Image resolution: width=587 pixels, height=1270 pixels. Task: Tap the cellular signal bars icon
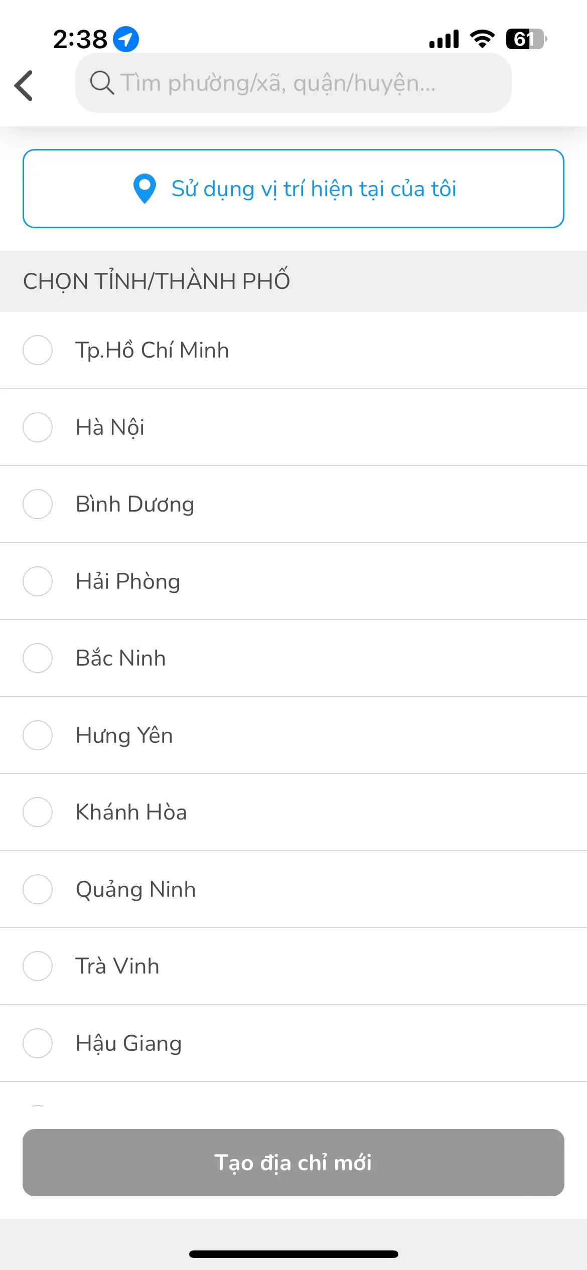tap(444, 39)
